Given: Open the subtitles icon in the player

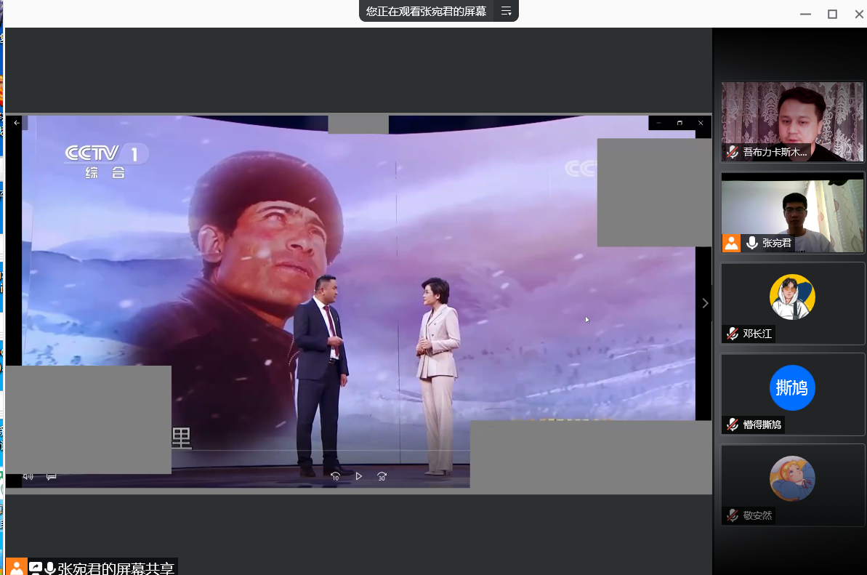Looking at the screenshot, I should 52,477.
